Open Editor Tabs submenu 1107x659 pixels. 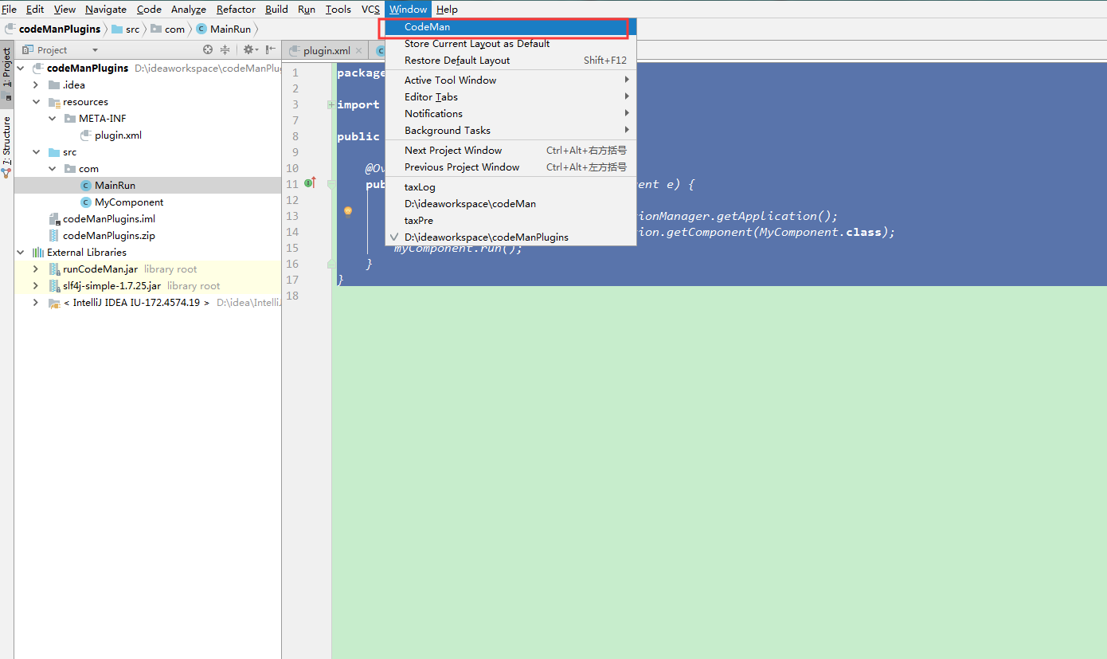click(510, 96)
